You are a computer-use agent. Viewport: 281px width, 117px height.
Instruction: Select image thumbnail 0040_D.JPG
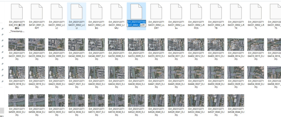coord(156,101)
